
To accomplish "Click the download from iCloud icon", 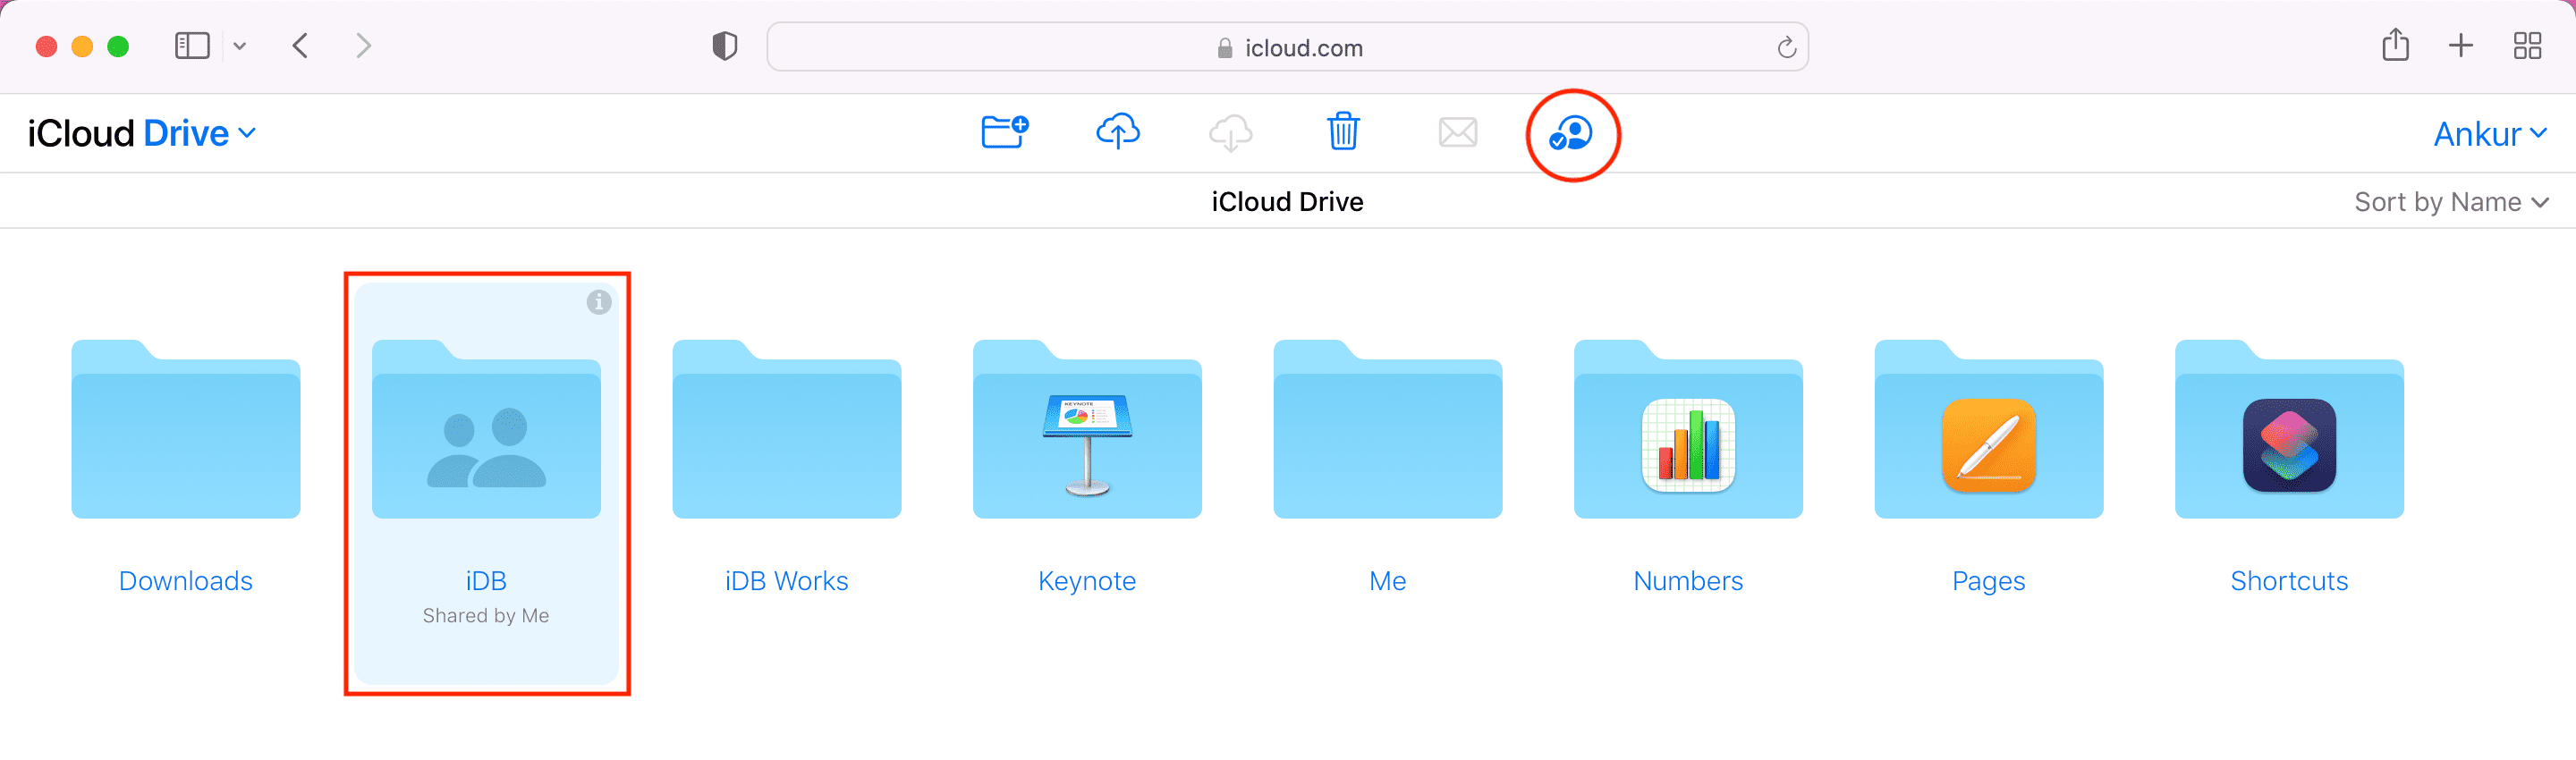I will point(1230,132).
